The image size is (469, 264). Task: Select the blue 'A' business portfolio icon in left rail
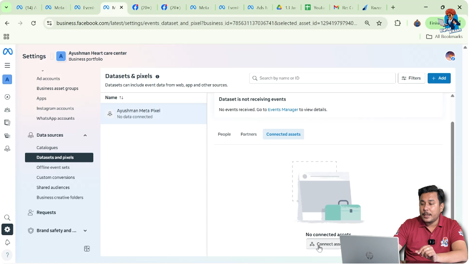pyautogui.click(x=7, y=79)
